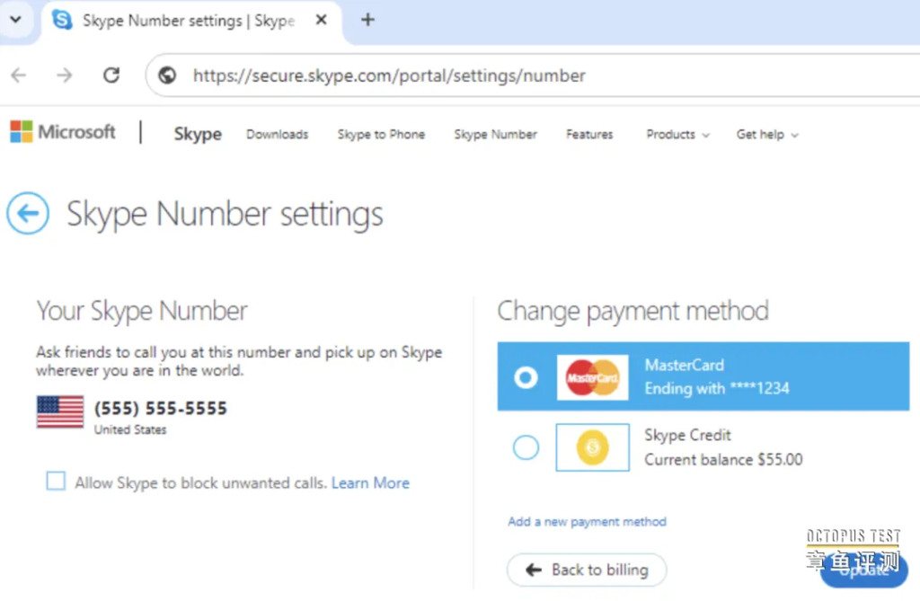Reload the page with the refresh icon

(111, 75)
